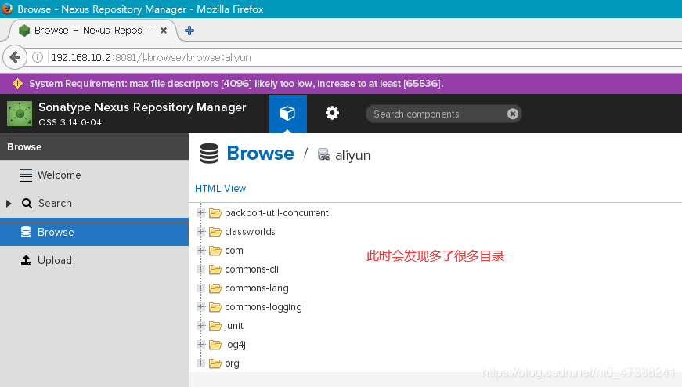Select the backport-util-concurrent folder name
The height and width of the screenshot is (387, 682).
tap(276, 213)
